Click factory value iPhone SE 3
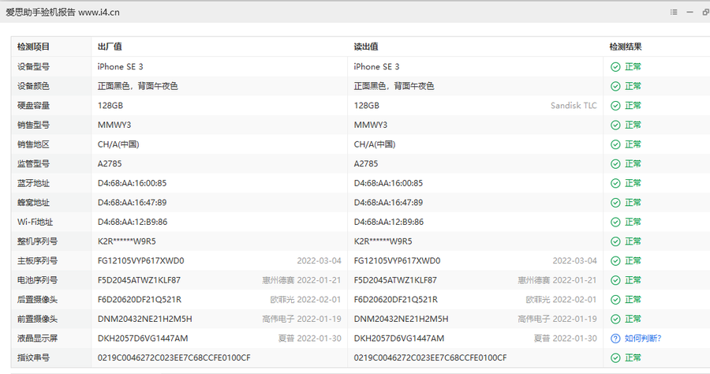 click(x=121, y=66)
